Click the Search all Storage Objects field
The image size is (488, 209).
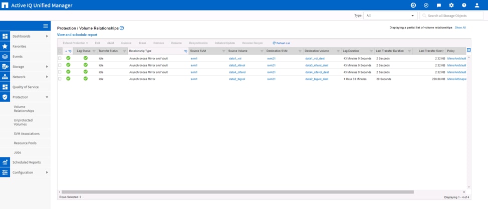click(451, 15)
